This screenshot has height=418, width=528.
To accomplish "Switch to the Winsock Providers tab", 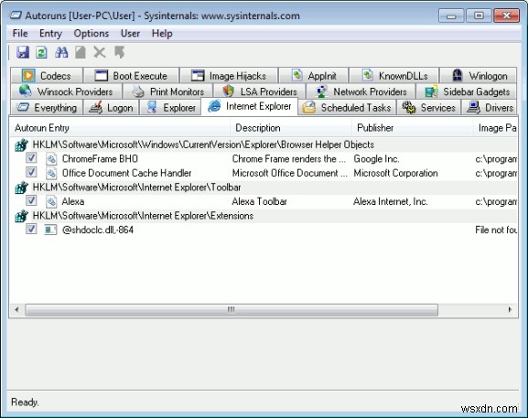I will [66, 91].
